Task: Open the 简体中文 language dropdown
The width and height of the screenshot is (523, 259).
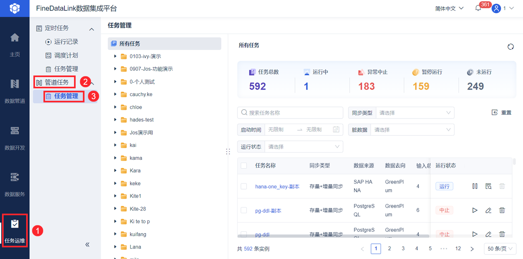Action: click(449, 8)
